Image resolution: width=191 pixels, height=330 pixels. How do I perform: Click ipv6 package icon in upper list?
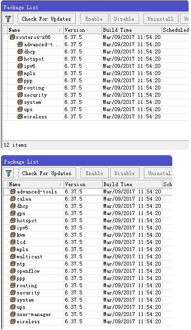pyautogui.click(x=20, y=66)
